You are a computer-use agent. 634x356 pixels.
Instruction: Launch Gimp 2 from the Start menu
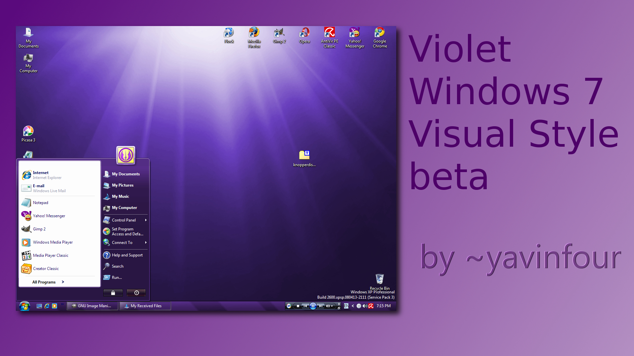(x=39, y=229)
